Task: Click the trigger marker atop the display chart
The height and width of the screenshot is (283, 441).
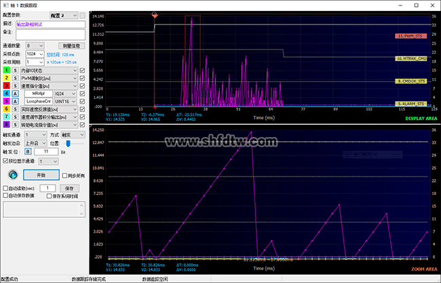Action: [x=155, y=14]
